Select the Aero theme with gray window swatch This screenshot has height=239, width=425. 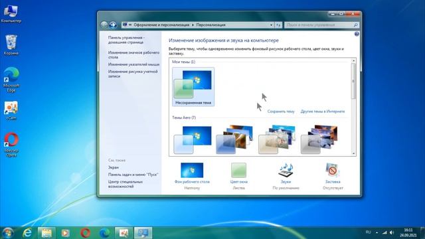click(x=319, y=139)
